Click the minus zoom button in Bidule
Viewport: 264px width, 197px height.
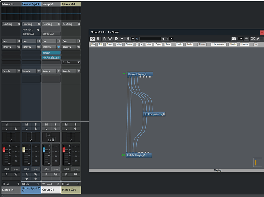[137, 44]
